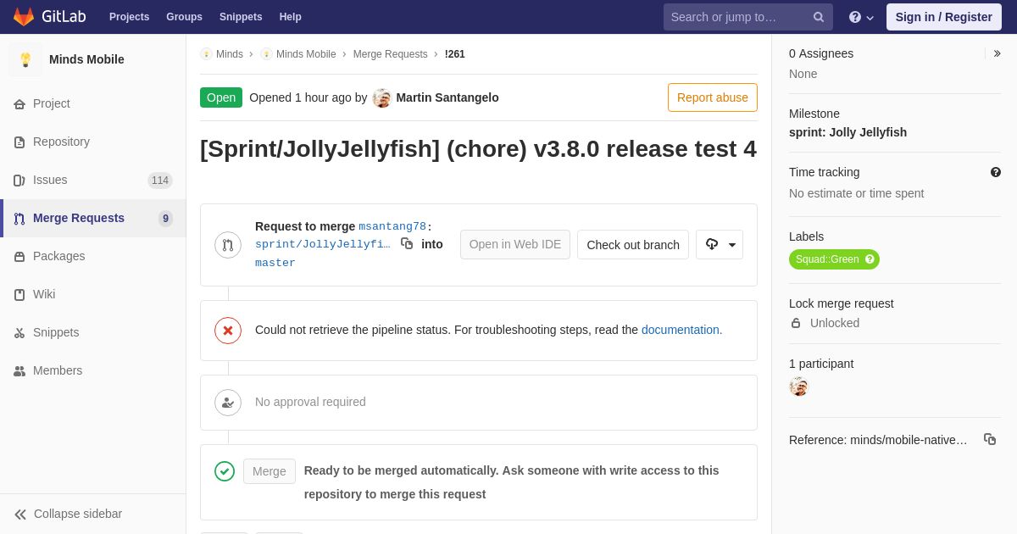Go to Issues in sidebar
The image size is (1017, 534).
[x=93, y=180]
